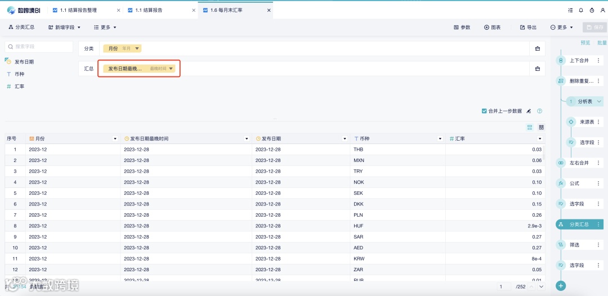Viewport: 608px width, 296px height.
Task: Go to next page with down arrow
Action: tap(541, 286)
